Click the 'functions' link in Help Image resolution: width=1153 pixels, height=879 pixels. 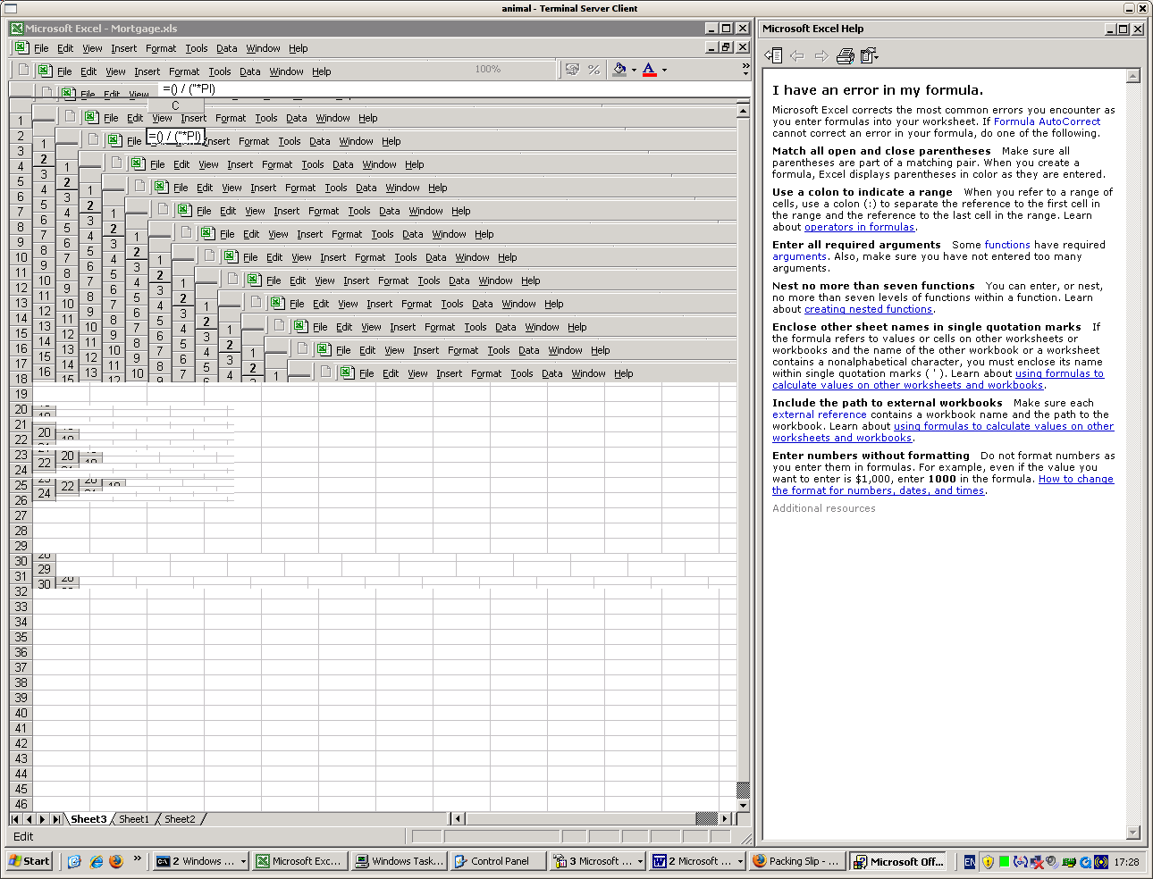click(1007, 245)
